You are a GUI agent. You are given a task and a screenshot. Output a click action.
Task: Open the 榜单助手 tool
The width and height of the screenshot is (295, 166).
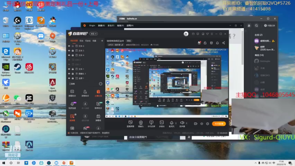coord(98,106)
